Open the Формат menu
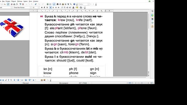The height and width of the screenshot is (105, 187). point(14,1)
